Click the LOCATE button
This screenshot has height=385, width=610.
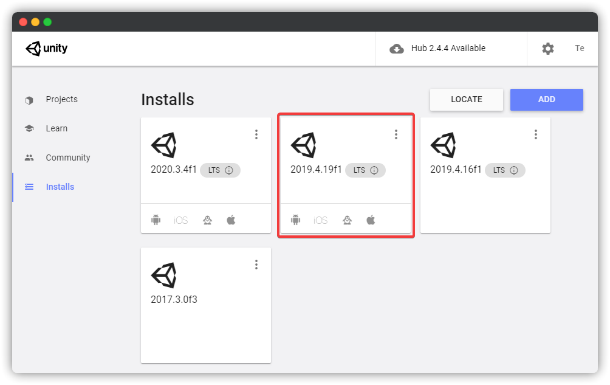click(x=467, y=100)
